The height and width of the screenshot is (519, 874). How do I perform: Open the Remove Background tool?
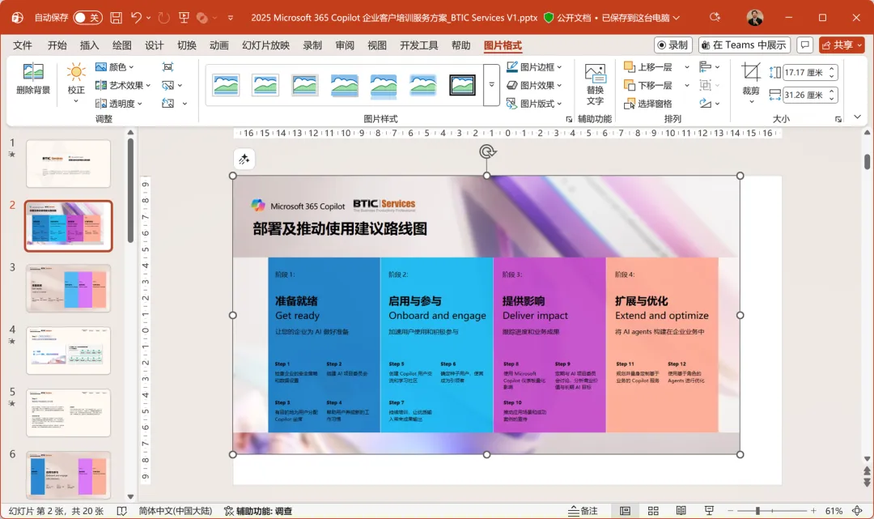point(33,79)
